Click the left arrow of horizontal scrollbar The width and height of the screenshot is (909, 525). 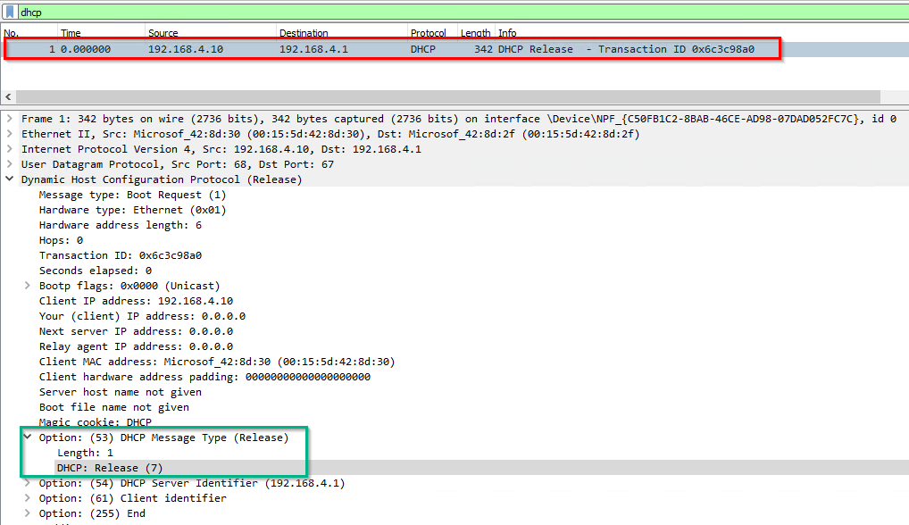click(x=8, y=96)
